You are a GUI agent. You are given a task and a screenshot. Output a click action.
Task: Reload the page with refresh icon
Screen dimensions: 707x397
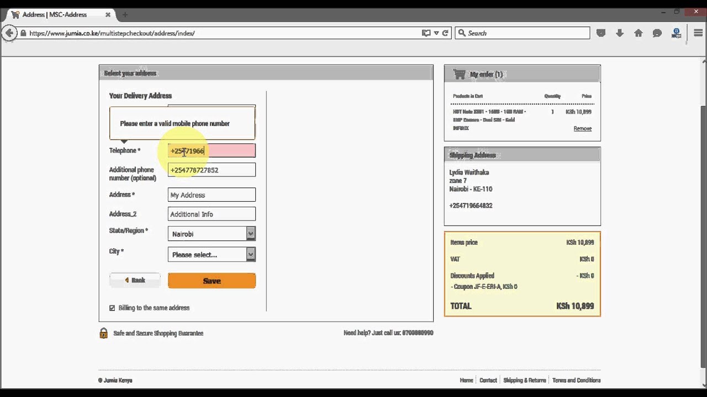click(445, 33)
